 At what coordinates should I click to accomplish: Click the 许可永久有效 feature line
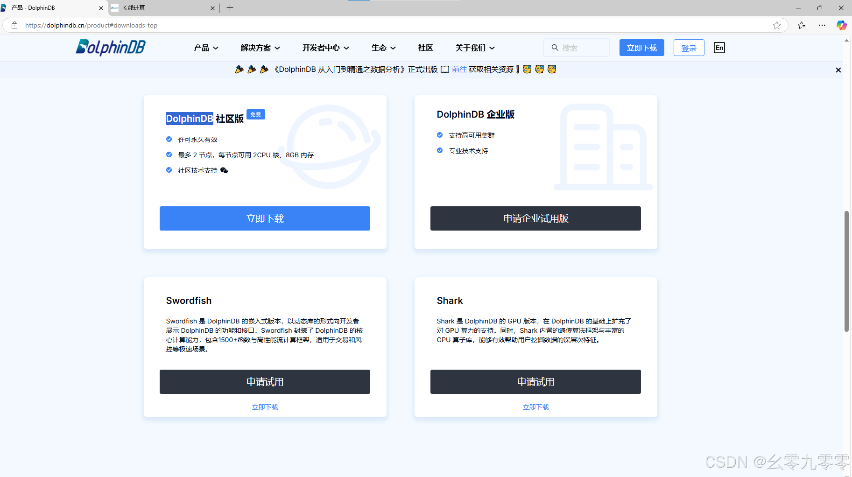click(x=197, y=140)
